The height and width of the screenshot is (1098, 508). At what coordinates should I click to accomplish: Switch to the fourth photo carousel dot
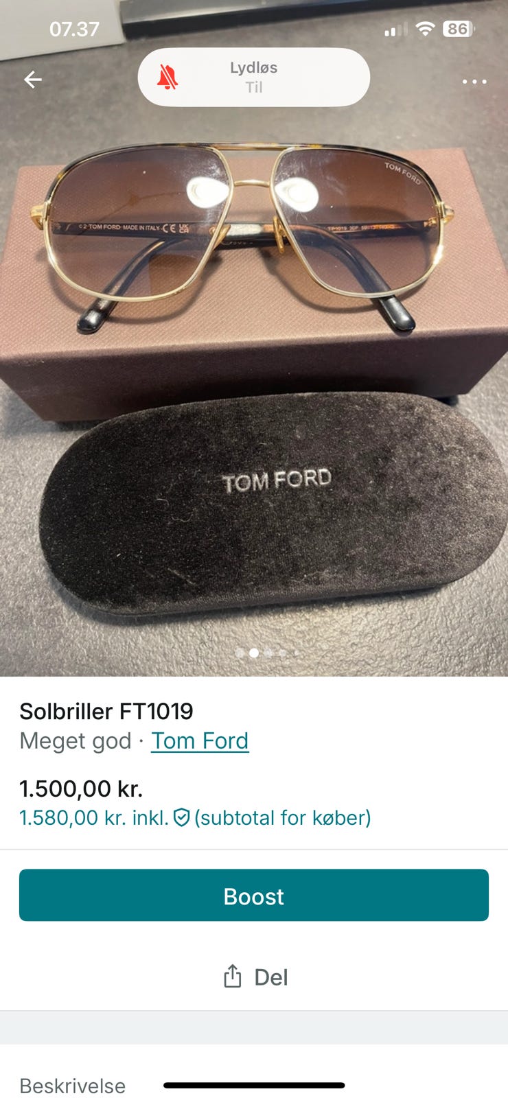pyautogui.click(x=283, y=653)
